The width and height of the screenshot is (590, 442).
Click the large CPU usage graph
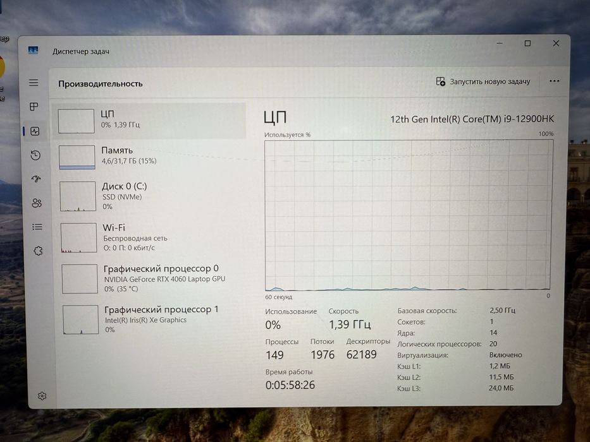409,215
